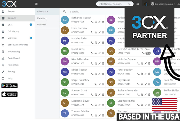This screenshot has width=180, height=121.
Task: Open Help in the sidebar
Action: coord(17,78)
